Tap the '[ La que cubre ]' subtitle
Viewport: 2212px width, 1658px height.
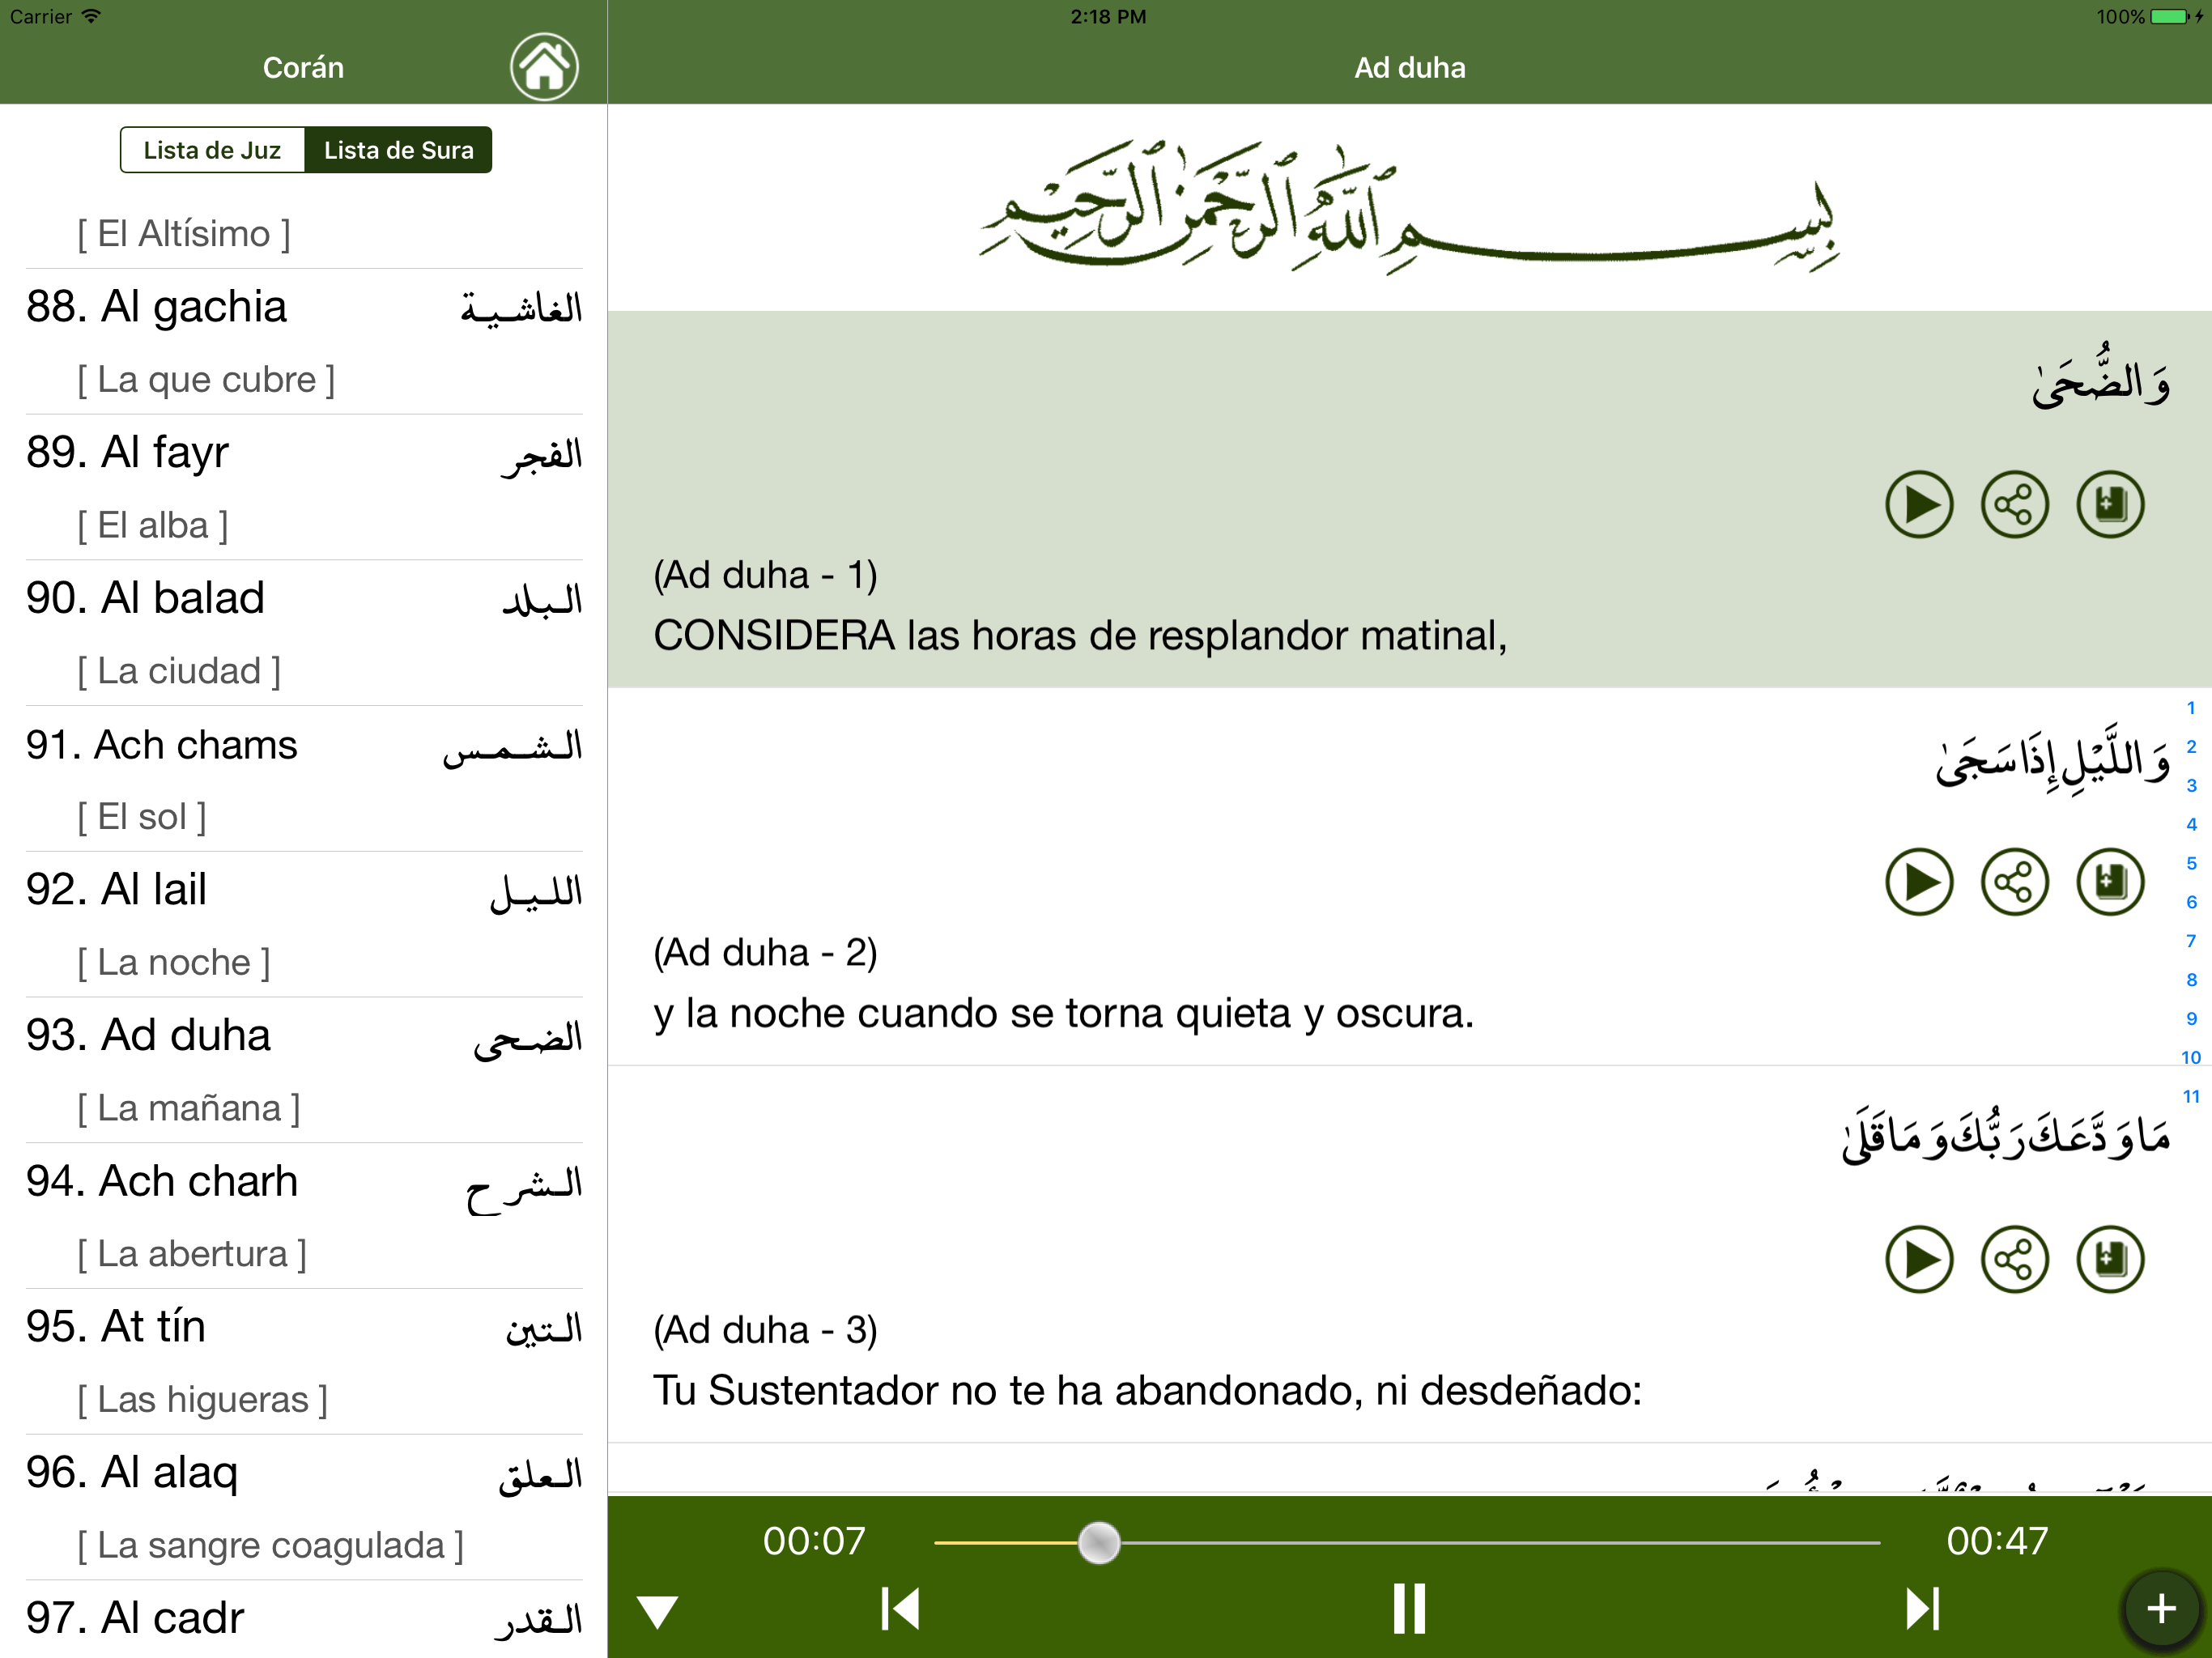pyautogui.click(x=206, y=380)
